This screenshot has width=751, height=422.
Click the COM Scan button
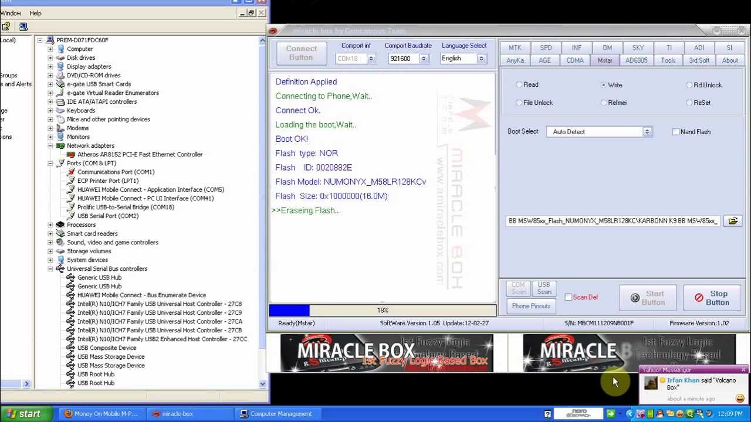[518, 288]
